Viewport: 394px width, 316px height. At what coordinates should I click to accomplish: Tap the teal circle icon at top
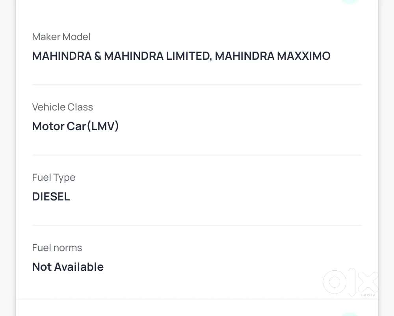[350, 2]
